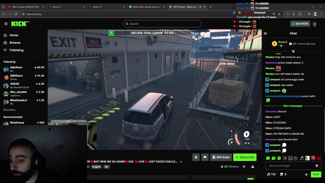Open the hamburger menu beside the Kick logo

6,24
